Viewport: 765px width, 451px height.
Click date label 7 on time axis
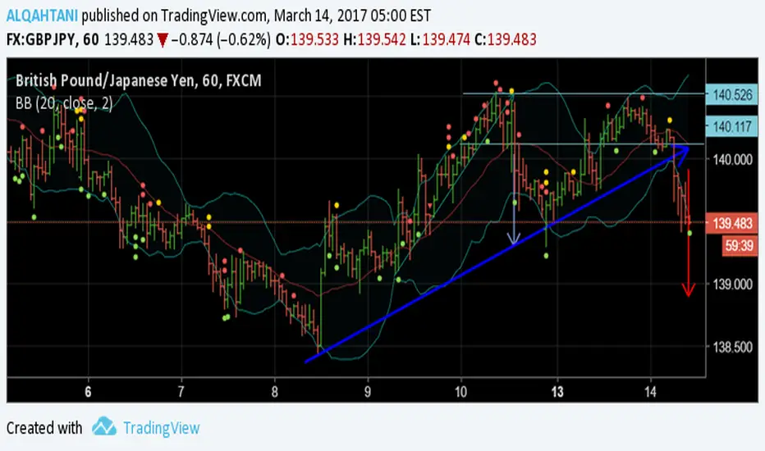(x=181, y=391)
